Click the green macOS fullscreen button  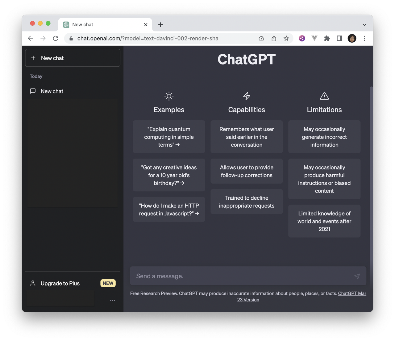pyautogui.click(x=48, y=23)
